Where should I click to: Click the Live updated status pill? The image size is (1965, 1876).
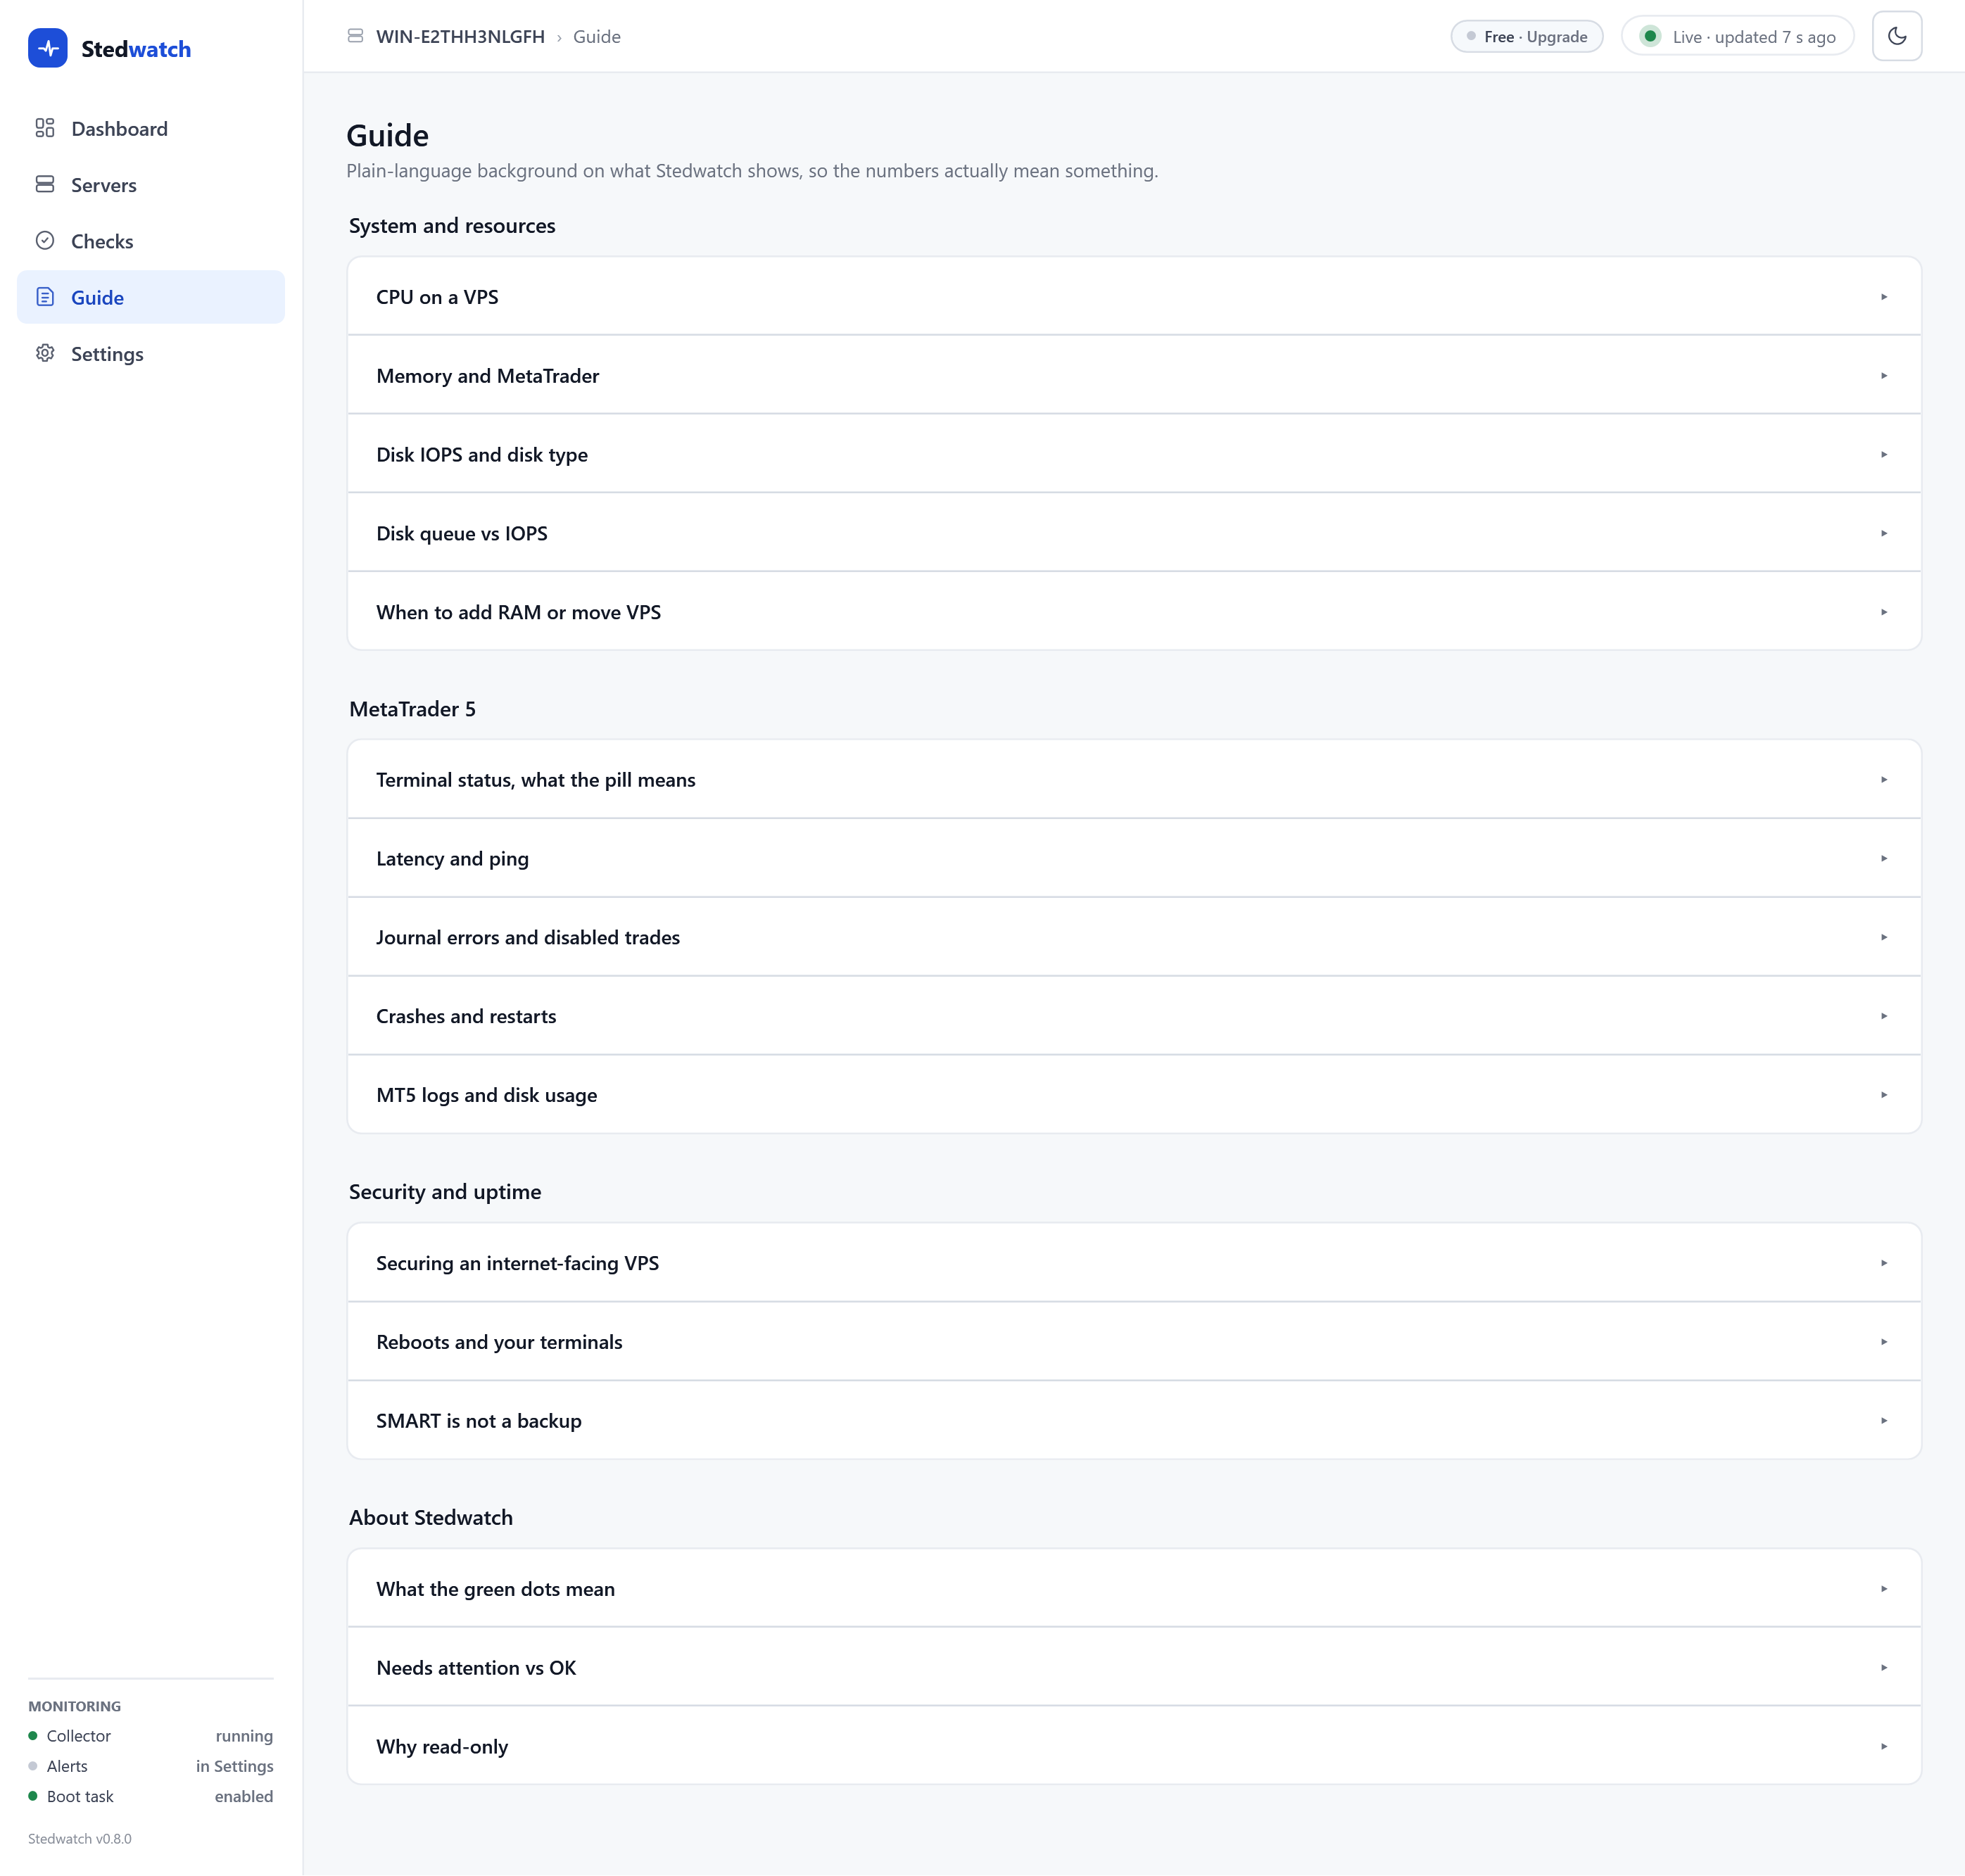1738,36
